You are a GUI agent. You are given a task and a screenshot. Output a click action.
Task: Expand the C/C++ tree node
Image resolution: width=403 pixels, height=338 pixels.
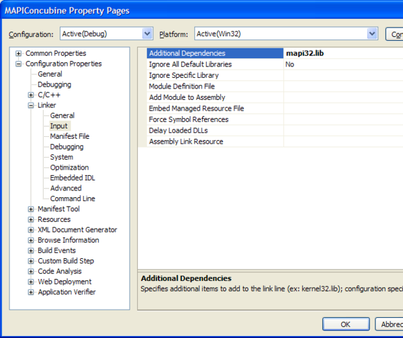tap(31, 95)
